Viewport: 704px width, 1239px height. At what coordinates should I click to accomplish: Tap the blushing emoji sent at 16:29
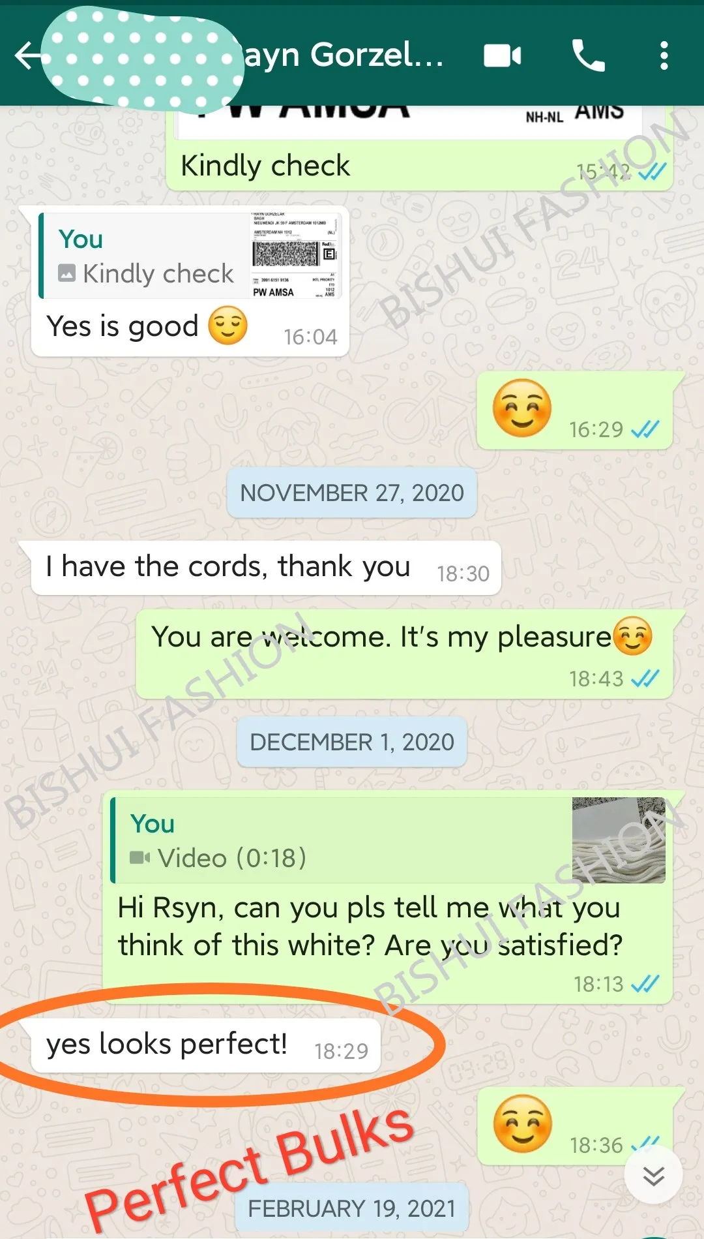tap(522, 408)
